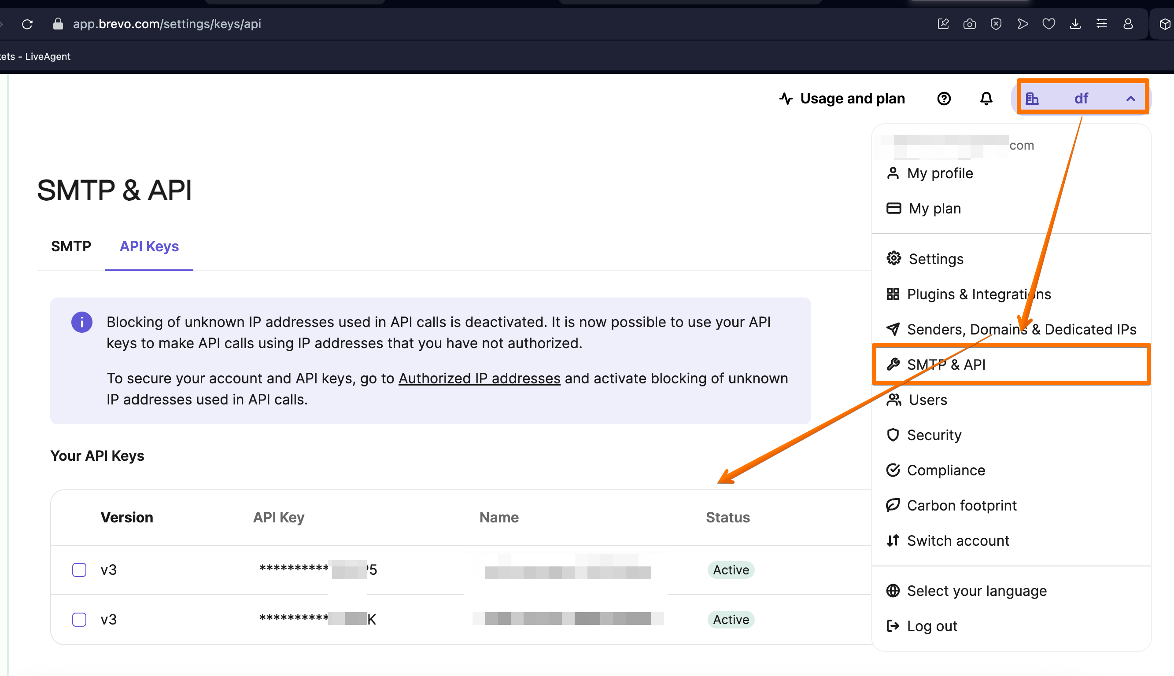This screenshot has width=1174, height=676.
Task: Check the second v3 API key row
Action: pos(79,619)
